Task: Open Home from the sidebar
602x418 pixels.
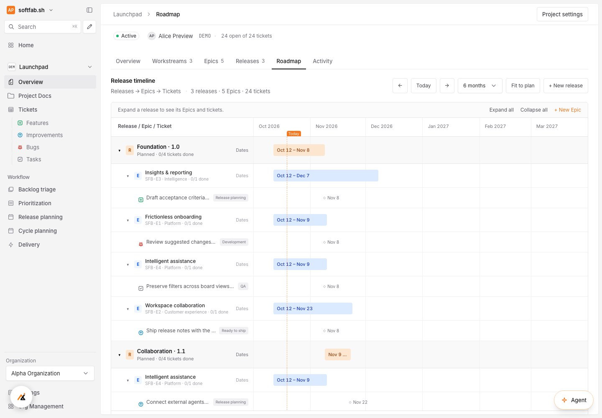Action: pyautogui.click(x=50, y=45)
